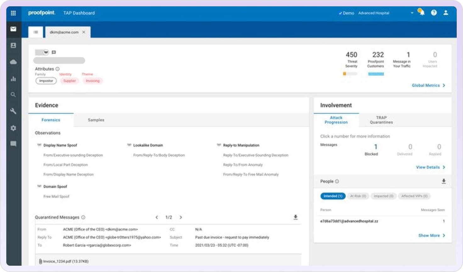This screenshot has width=463, height=272.
Task: Select the At Risk (0) people filter
Action: coord(358,196)
